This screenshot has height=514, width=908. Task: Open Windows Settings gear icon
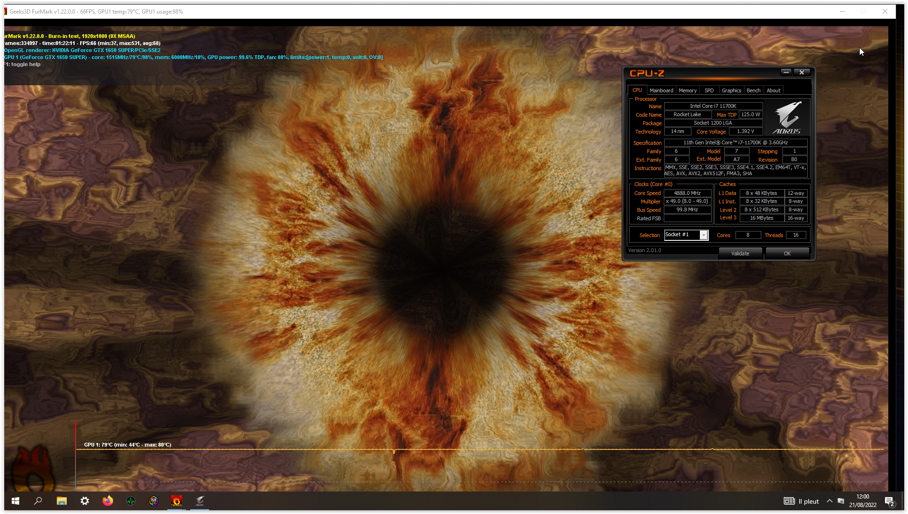pos(85,501)
